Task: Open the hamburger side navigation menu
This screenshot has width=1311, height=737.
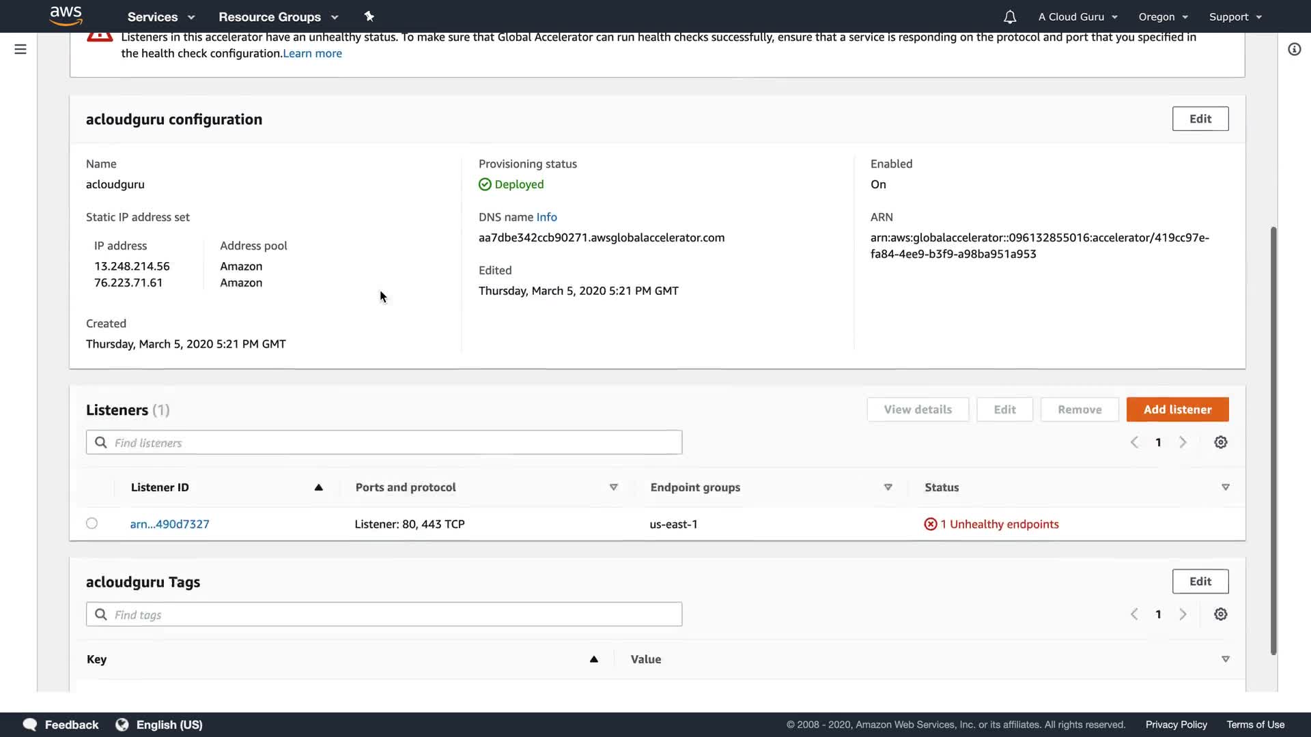Action: coord(20,49)
